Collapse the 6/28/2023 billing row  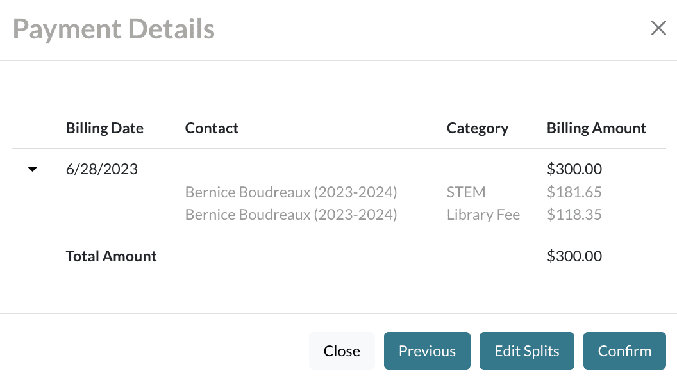click(x=33, y=169)
